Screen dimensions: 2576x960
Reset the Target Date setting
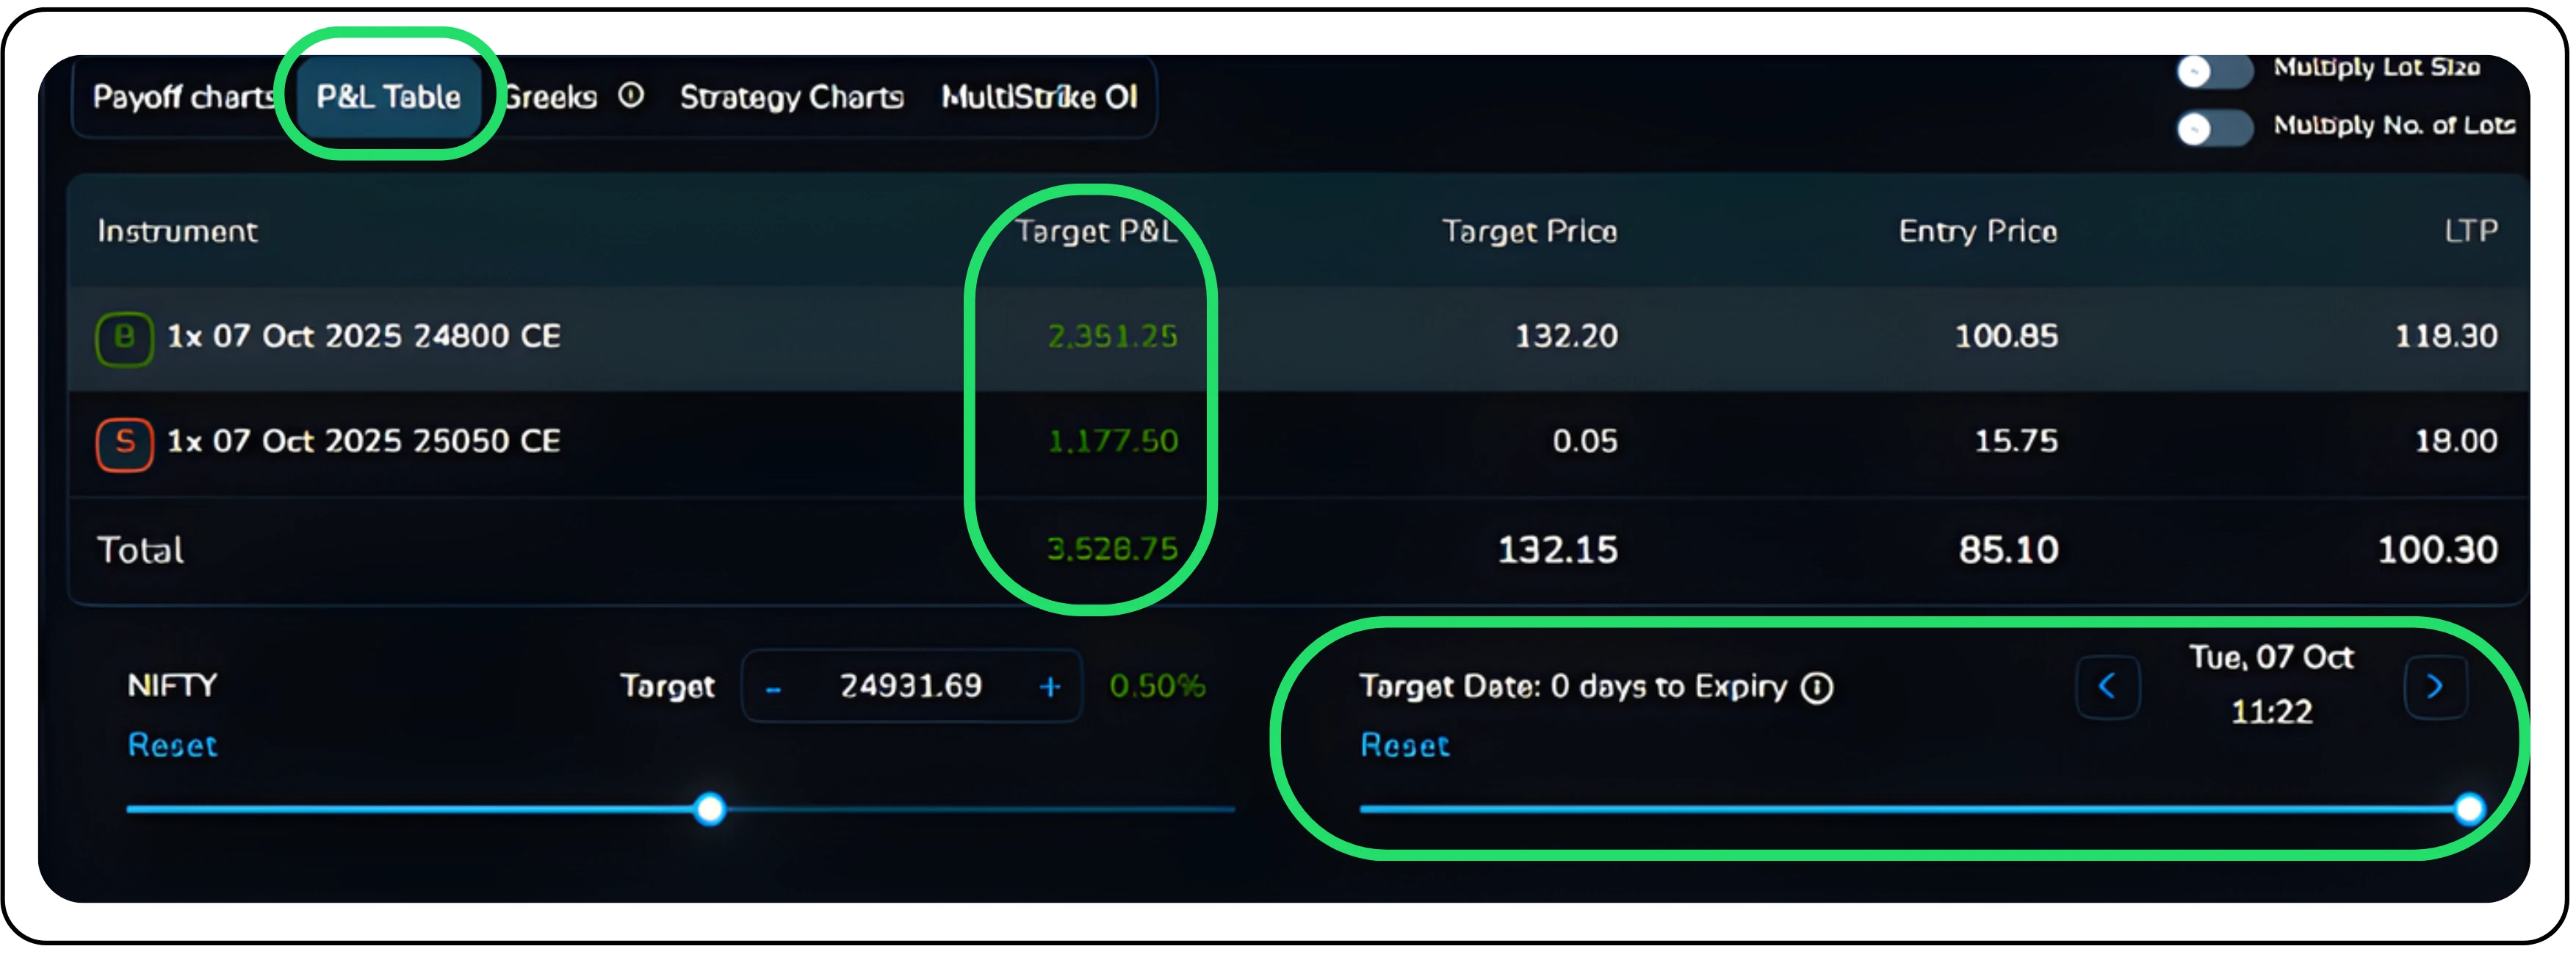[1404, 746]
